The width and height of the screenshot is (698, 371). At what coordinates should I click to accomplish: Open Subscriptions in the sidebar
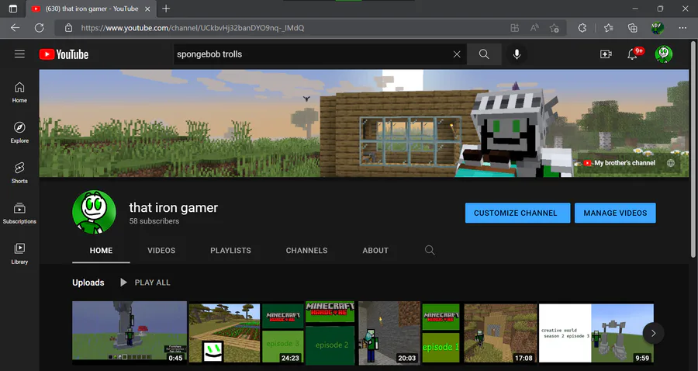[19, 213]
